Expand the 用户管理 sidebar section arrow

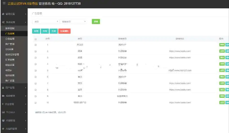coord(26,88)
